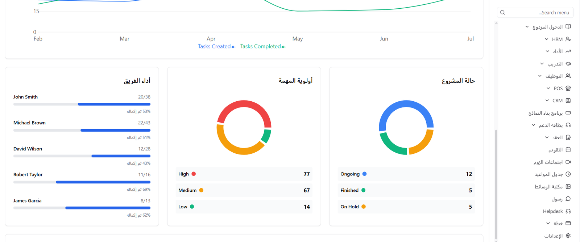580x242 pixels.
Task: Expand the POS menu chevron
Action: click(x=548, y=88)
